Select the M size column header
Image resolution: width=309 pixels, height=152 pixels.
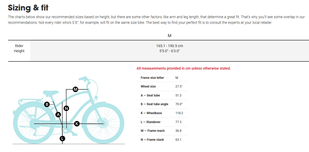(170, 36)
